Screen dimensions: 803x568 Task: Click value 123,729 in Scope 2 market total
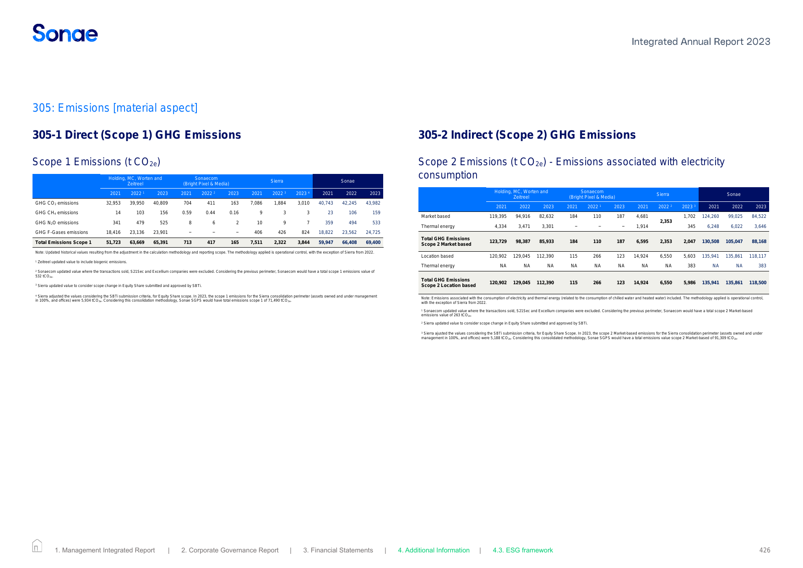[x=498, y=242]
